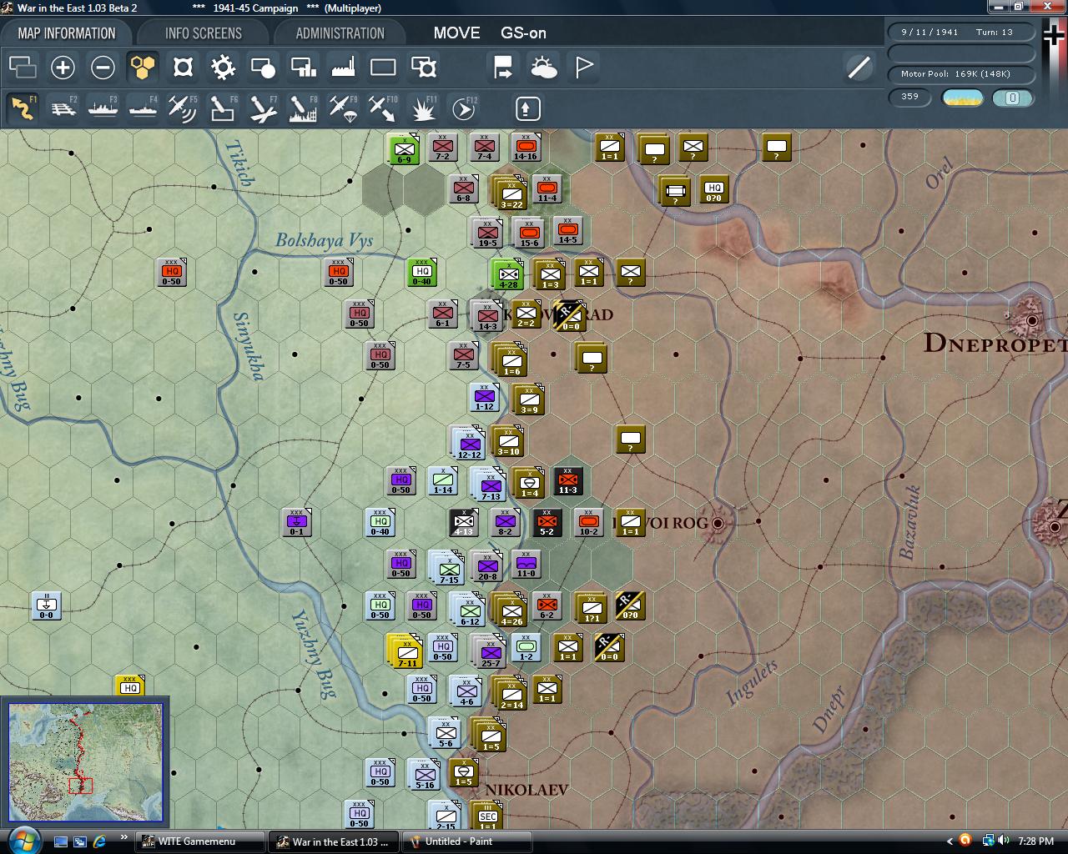Click the GS-on ground support label
The image size is (1068, 854).
click(523, 33)
